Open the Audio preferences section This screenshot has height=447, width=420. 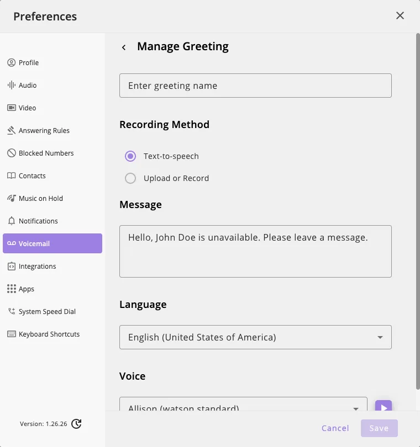click(x=53, y=85)
